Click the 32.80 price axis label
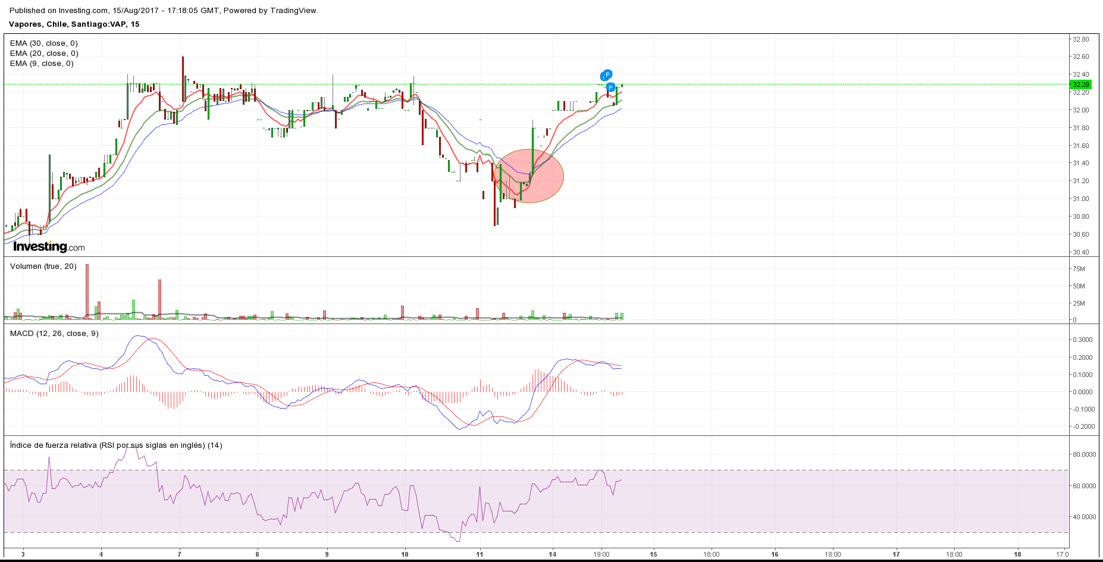The width and height of the screenshot is (1103, 562). [1081, 39]
